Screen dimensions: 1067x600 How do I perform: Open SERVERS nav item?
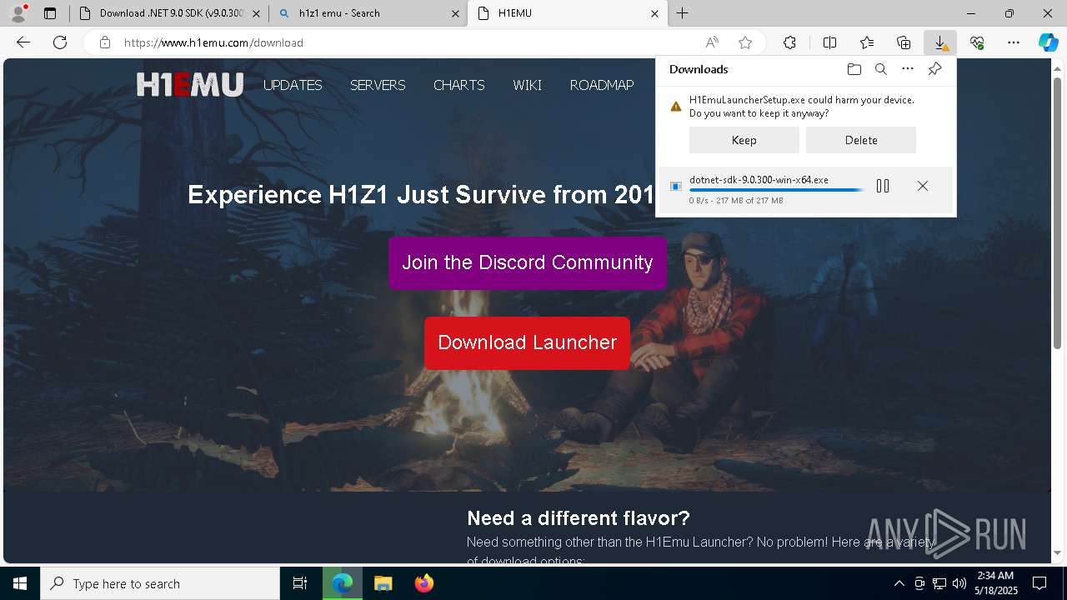click(378, 85)
